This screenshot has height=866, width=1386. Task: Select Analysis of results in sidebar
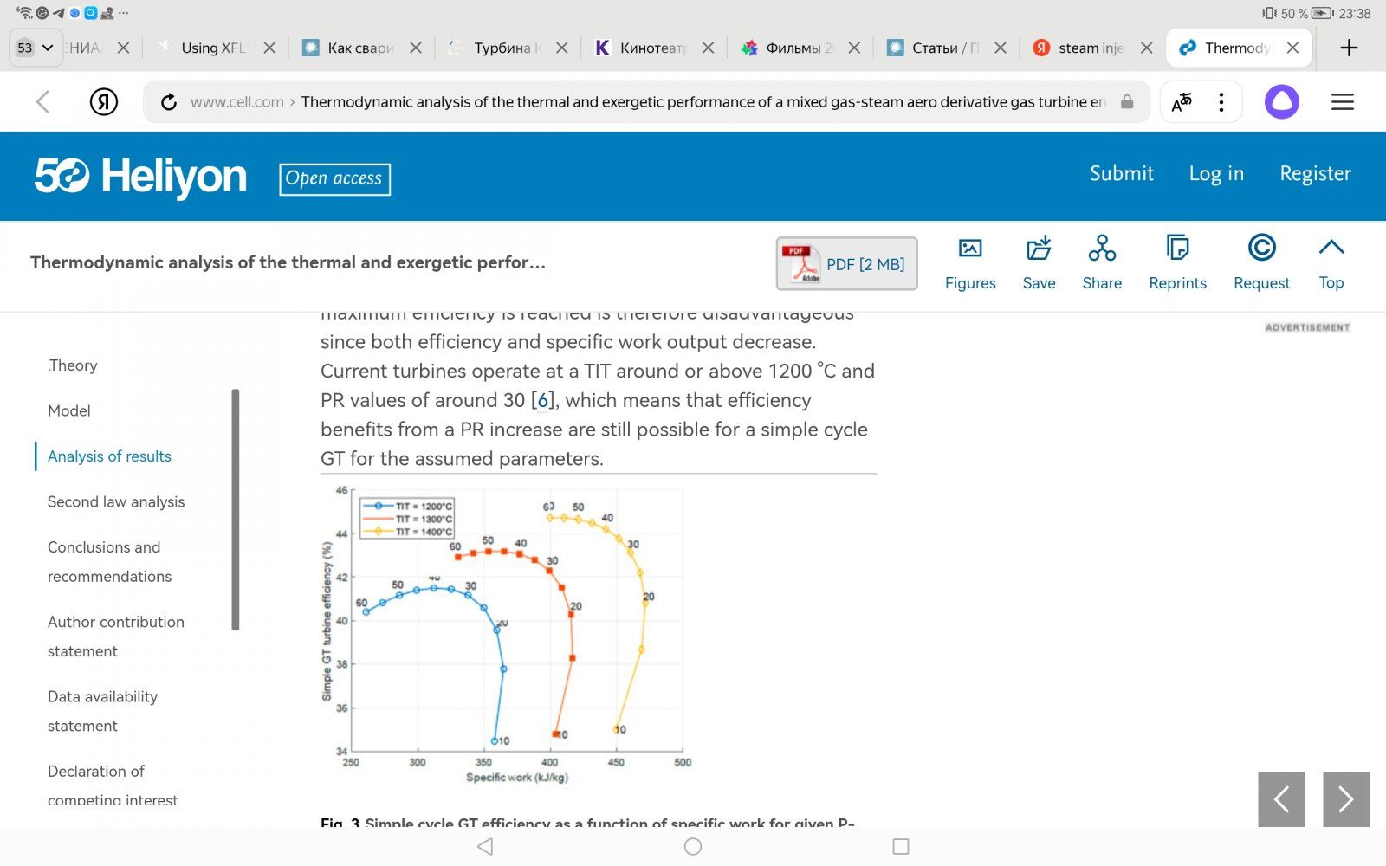point(109,456)
